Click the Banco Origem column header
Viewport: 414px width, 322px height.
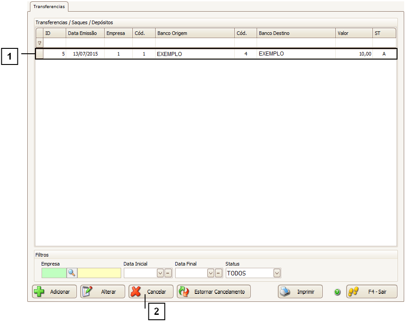(x=194, y=33)
